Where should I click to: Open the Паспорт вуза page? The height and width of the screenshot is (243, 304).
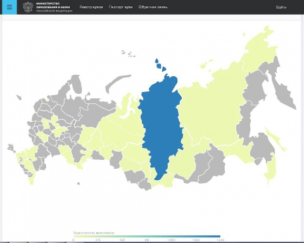[120, 7]
